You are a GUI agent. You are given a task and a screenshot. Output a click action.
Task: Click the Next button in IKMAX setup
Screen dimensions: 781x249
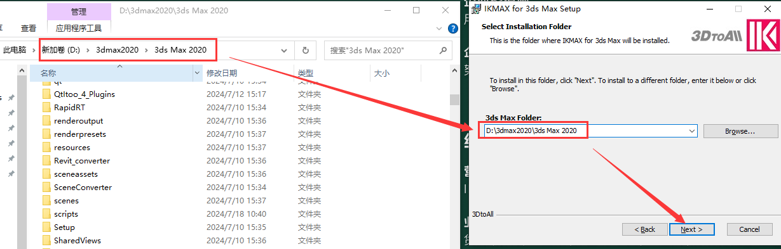coord(691,229)
